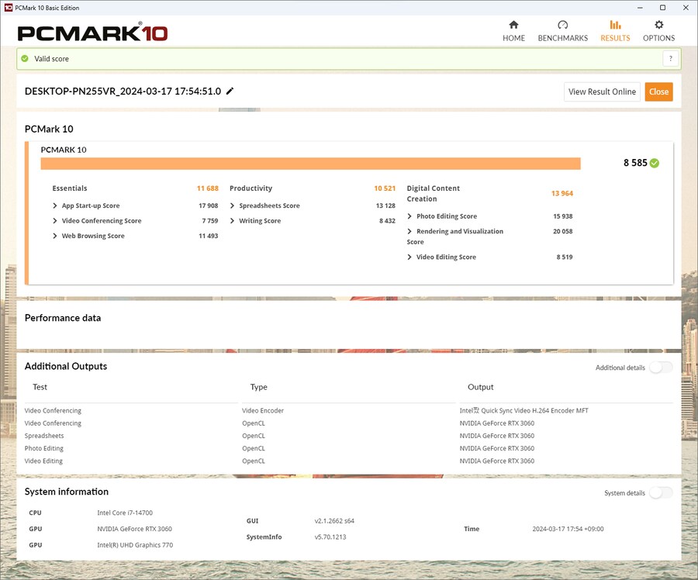
Task: Click the PCMark 10 logo
Action: point(92,33)
